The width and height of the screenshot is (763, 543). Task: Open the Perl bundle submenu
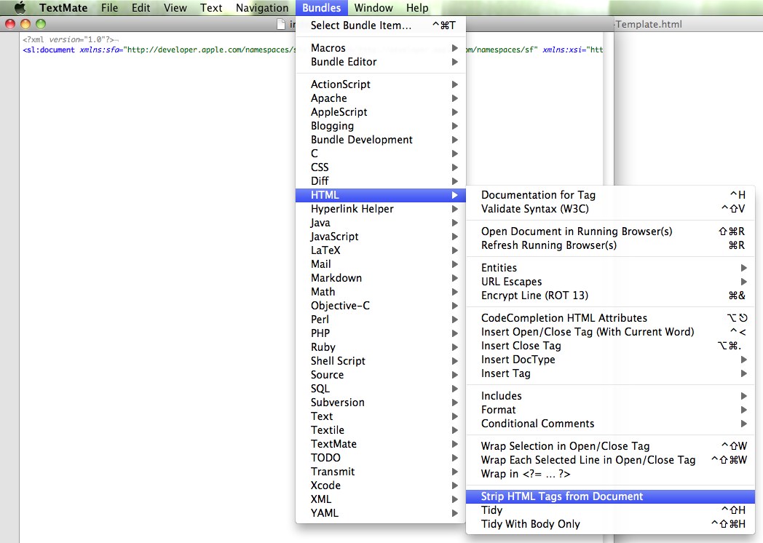coord(381,320)
